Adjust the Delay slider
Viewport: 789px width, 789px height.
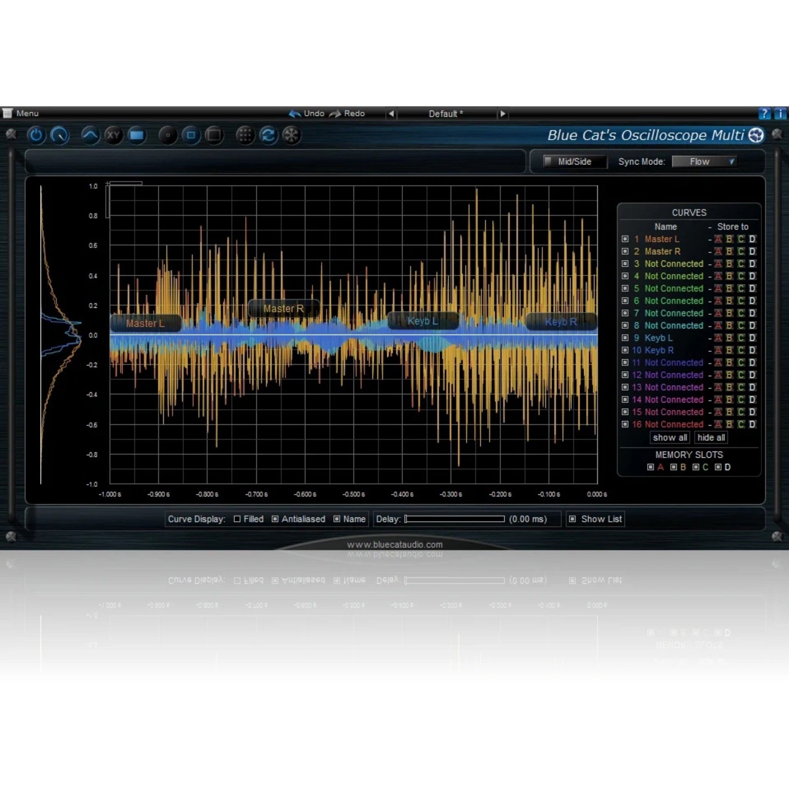pyautogui.click(x=454, y=519)
